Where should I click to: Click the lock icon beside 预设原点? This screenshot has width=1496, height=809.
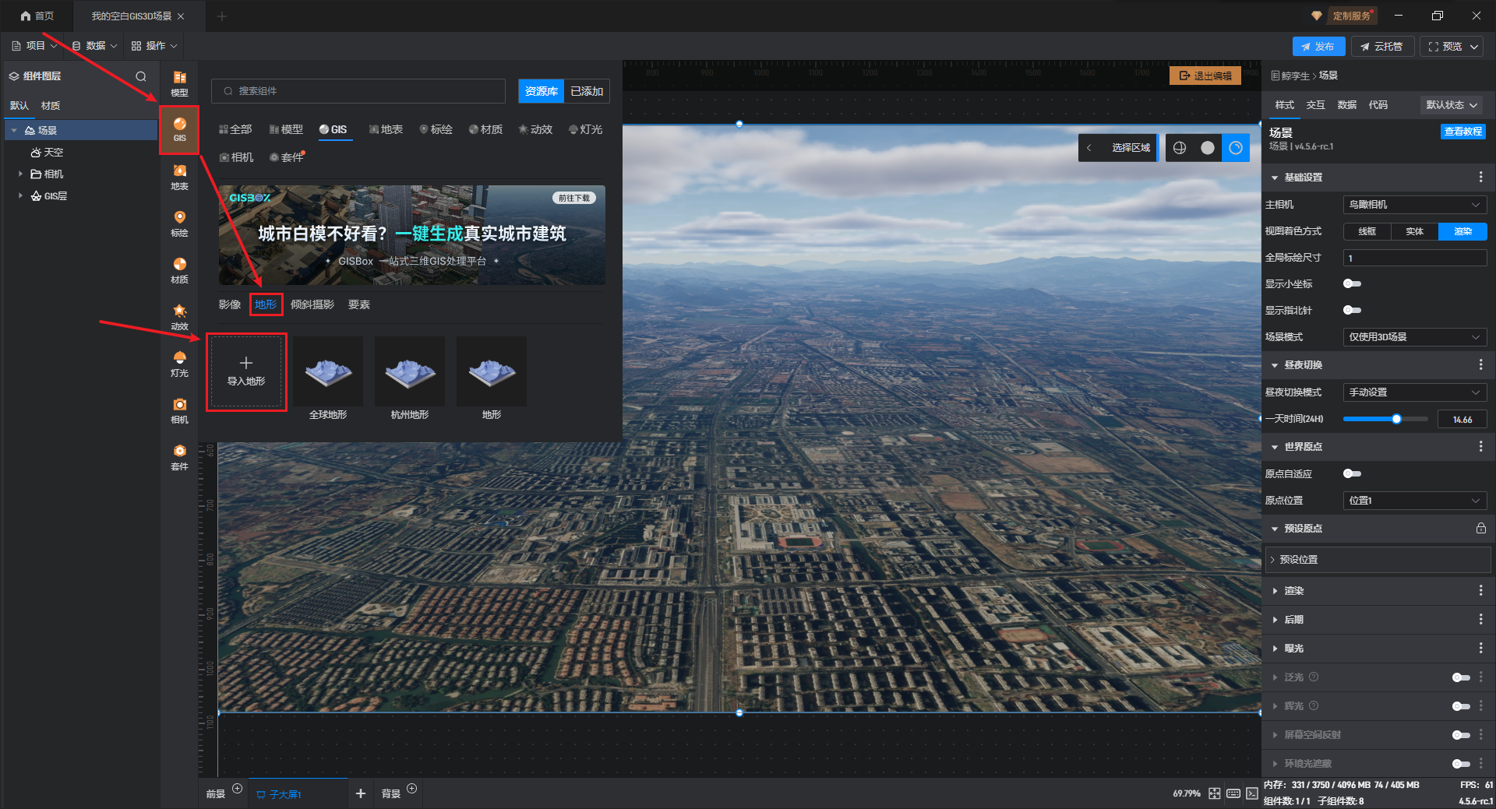click(x=1480, y=528)
